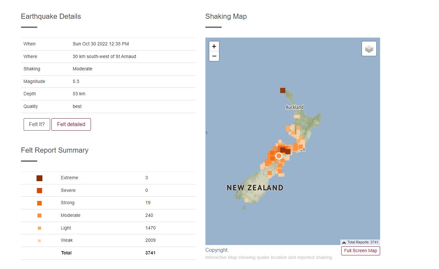
Task: Click the Earthquake Details heading
Action: click(x=51, y=17)
